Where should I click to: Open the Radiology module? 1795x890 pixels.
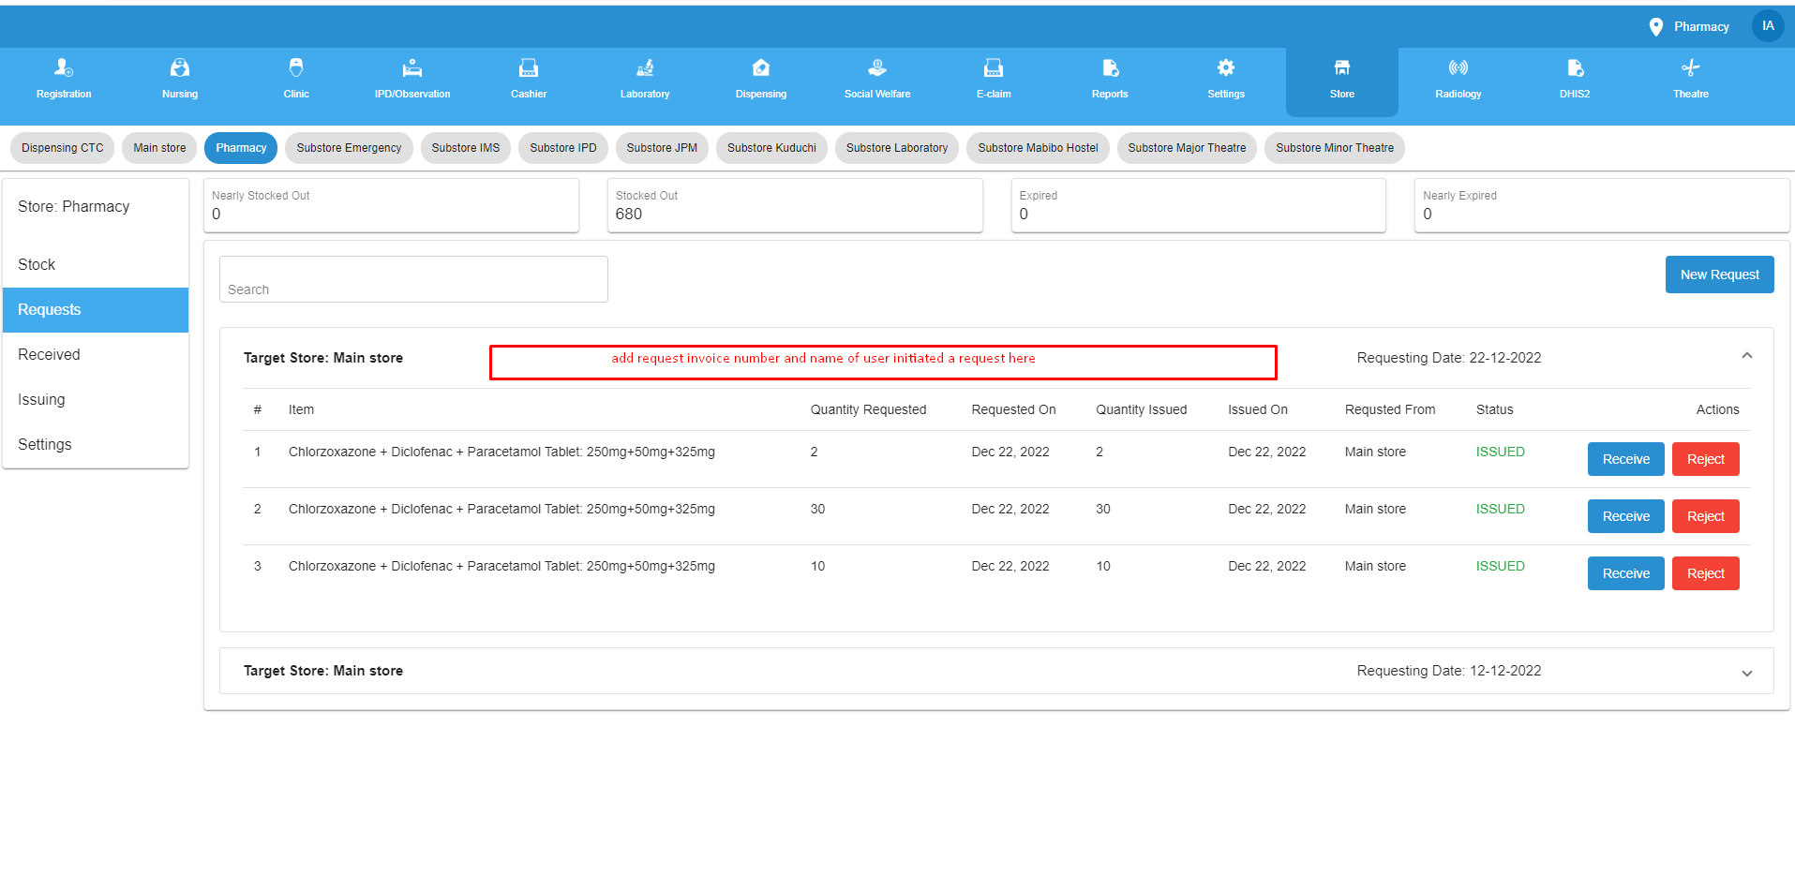1458,80
